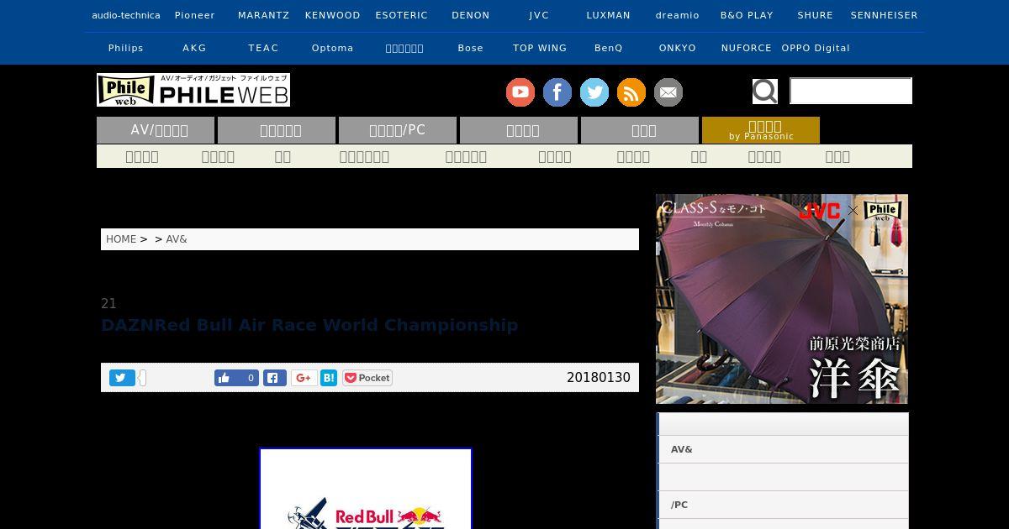This screenshot has height=529, width=1009.
Task: Open the Bose brand link
Action: (471, 48)
